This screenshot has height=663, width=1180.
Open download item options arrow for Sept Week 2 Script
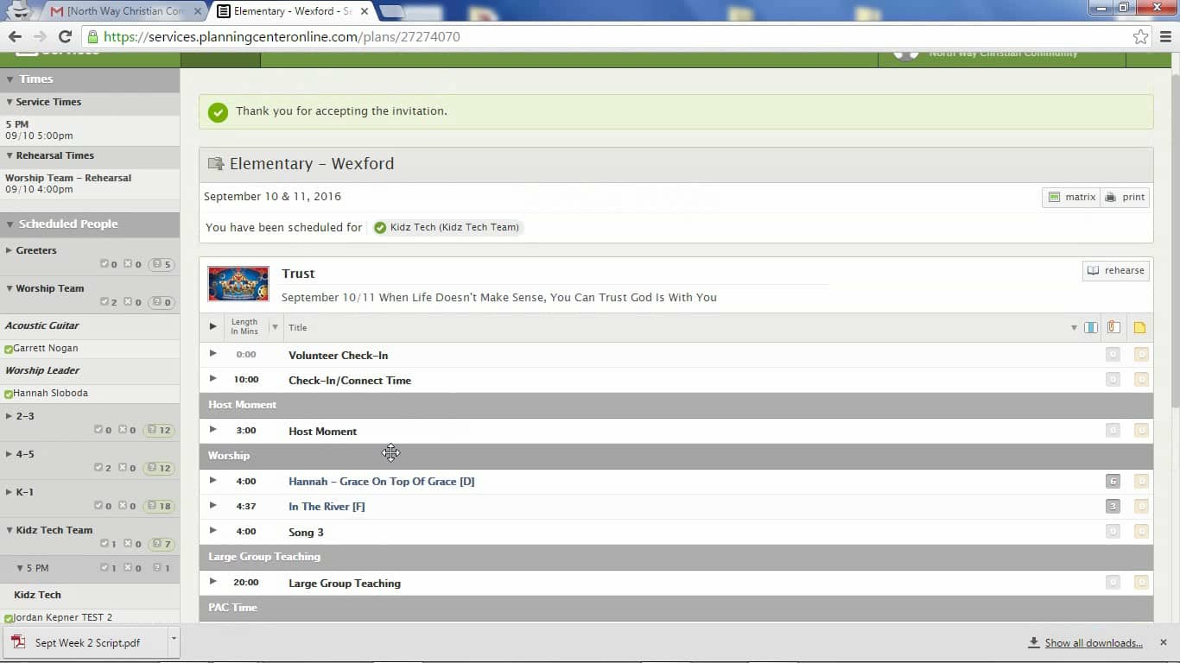pos(174,640)
